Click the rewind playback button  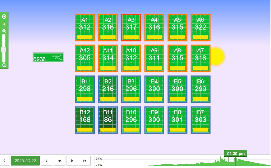(60, 161)
